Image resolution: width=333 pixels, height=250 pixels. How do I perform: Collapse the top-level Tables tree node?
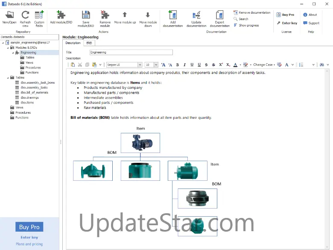(x=8, y=78)
